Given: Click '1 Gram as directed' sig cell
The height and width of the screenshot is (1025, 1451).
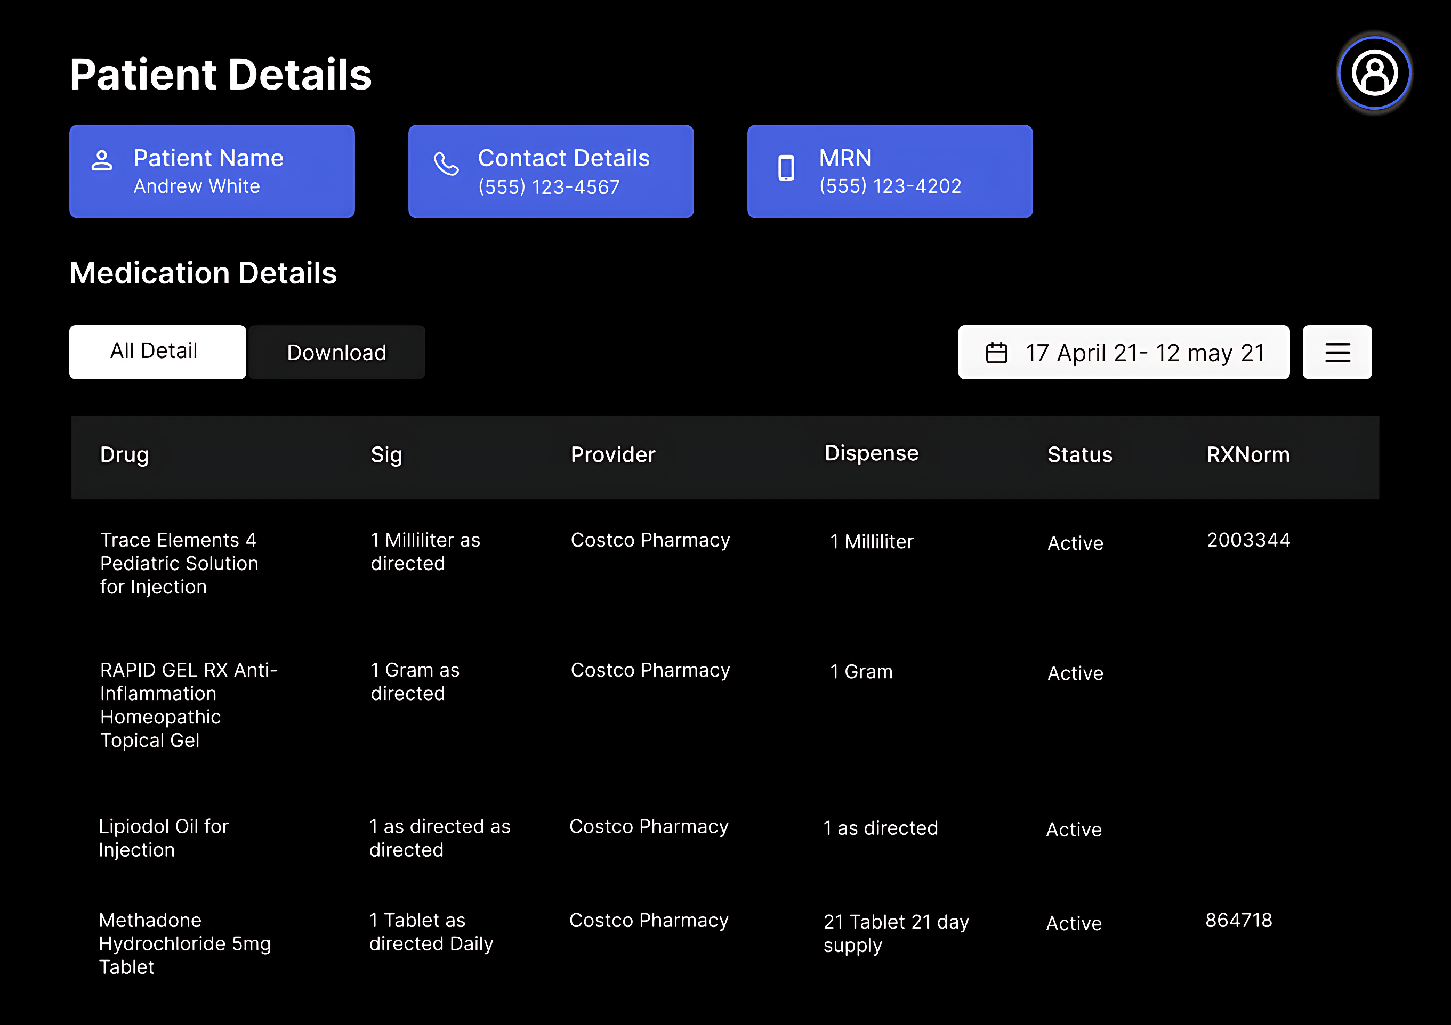Looking at the screenshot, I should pos(415,681).
